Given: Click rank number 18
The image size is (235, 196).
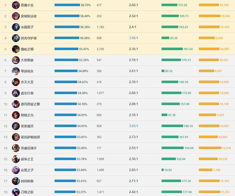Looking at the screenshot, I should click(x=6, y=192).
